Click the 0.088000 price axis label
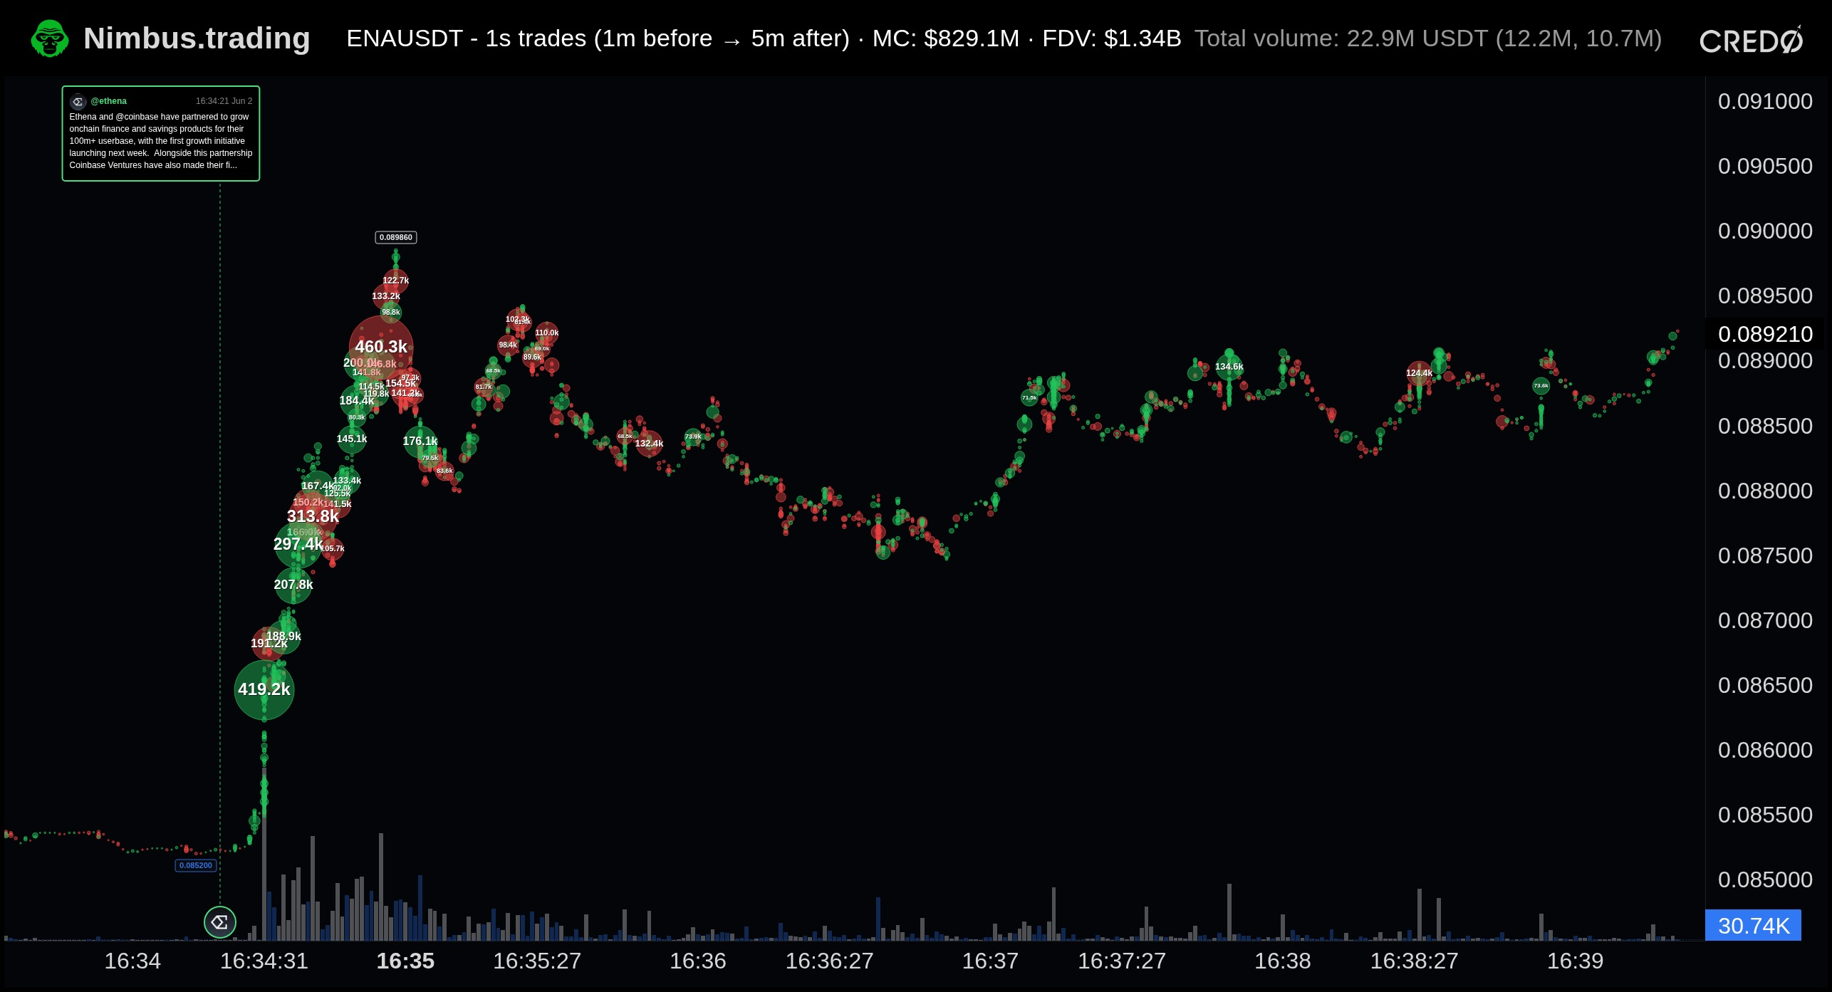The height and width of the screenshot is (992, 1832). click(1765, 491)
